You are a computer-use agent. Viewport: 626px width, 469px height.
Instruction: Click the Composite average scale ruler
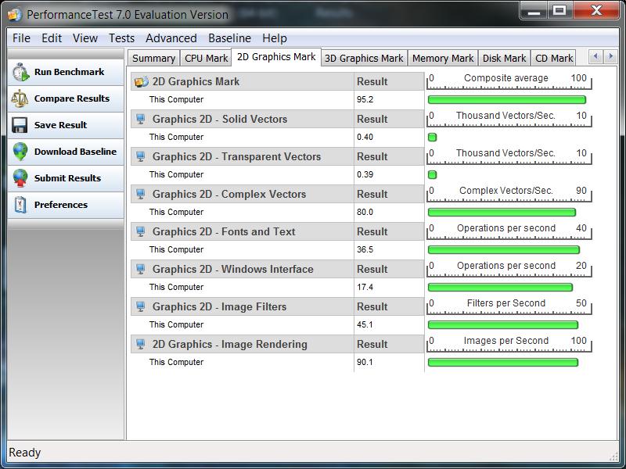coord(509,81)
